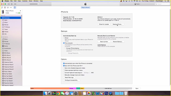Open the Punit account dropdown

tap(137, 4)
